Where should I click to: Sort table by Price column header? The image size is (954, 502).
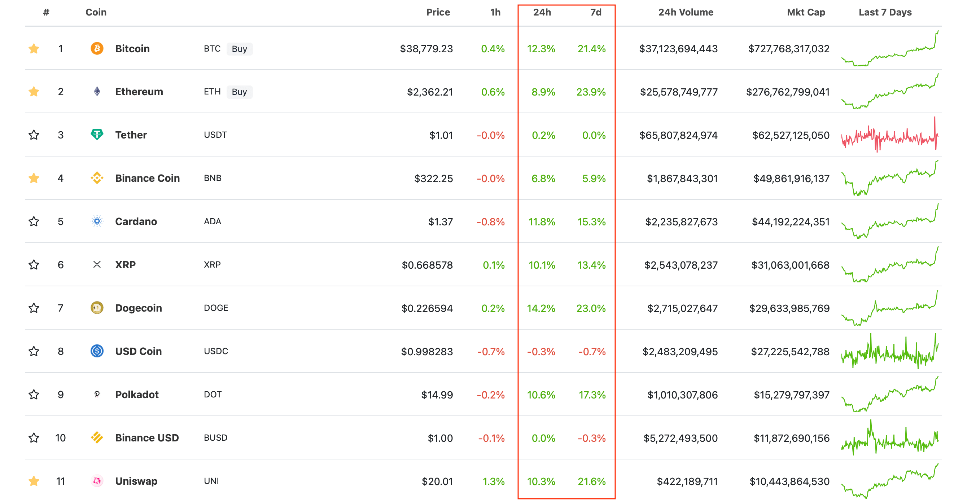(438, 12)
